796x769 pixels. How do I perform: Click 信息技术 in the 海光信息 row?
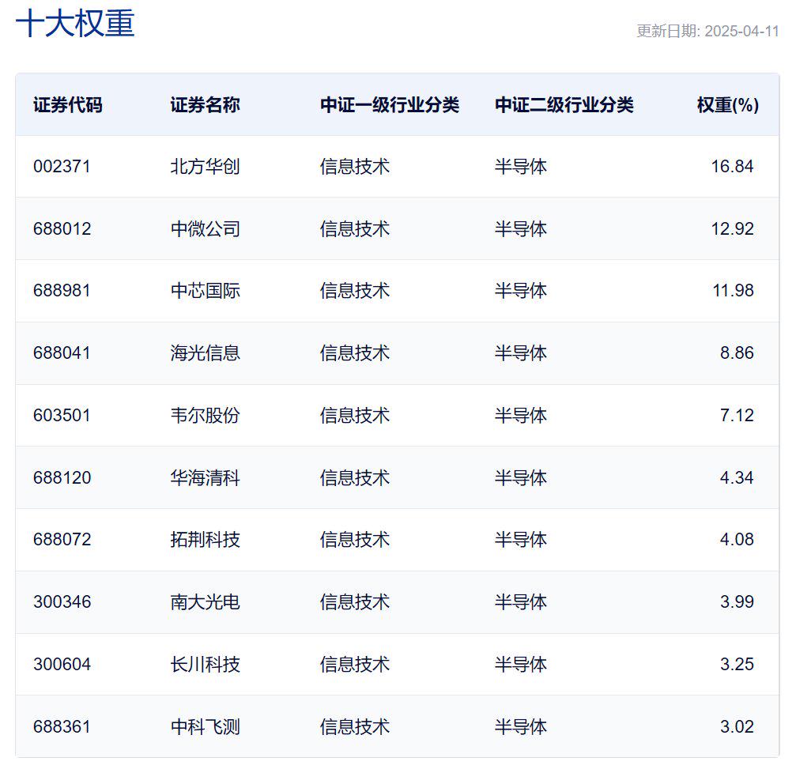[355, 353]
